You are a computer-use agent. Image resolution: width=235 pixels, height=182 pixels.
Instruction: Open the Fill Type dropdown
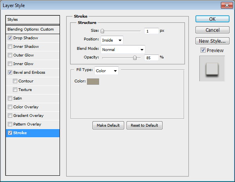(x=107, y=71)
